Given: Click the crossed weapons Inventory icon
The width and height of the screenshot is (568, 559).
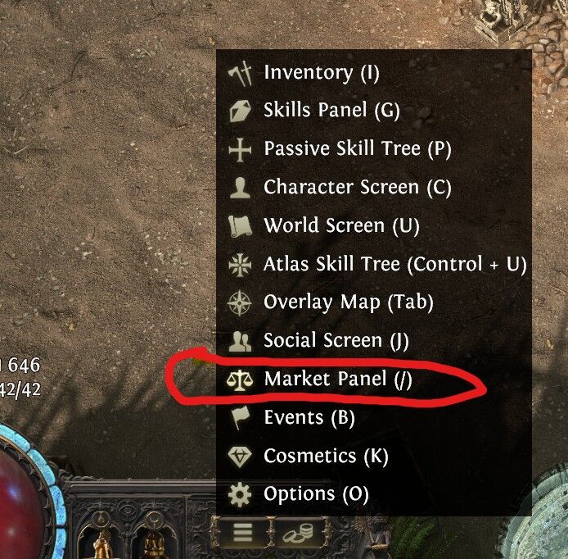Looking at the screenshot, I should [240, 73].
